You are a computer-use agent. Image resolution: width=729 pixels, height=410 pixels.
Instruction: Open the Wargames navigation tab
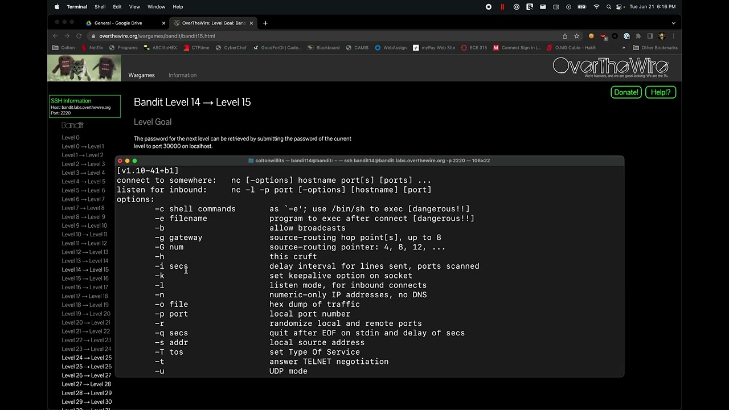click(141, 75)
